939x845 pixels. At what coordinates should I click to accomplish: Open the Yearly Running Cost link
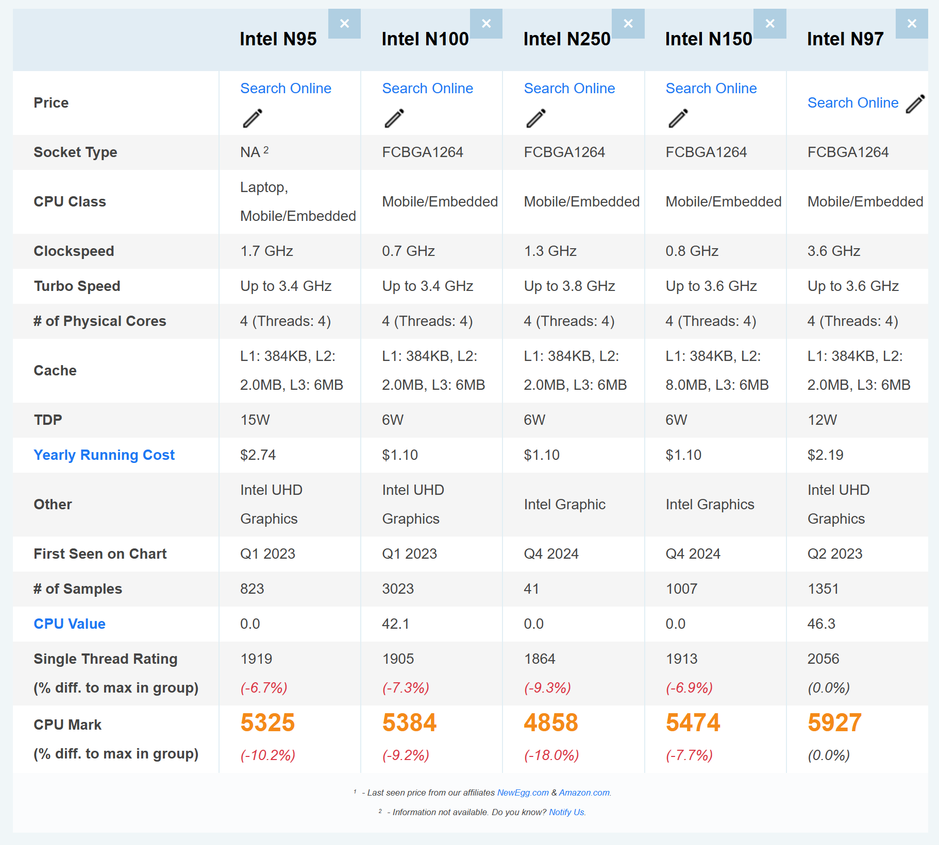[x=104, y=455]
